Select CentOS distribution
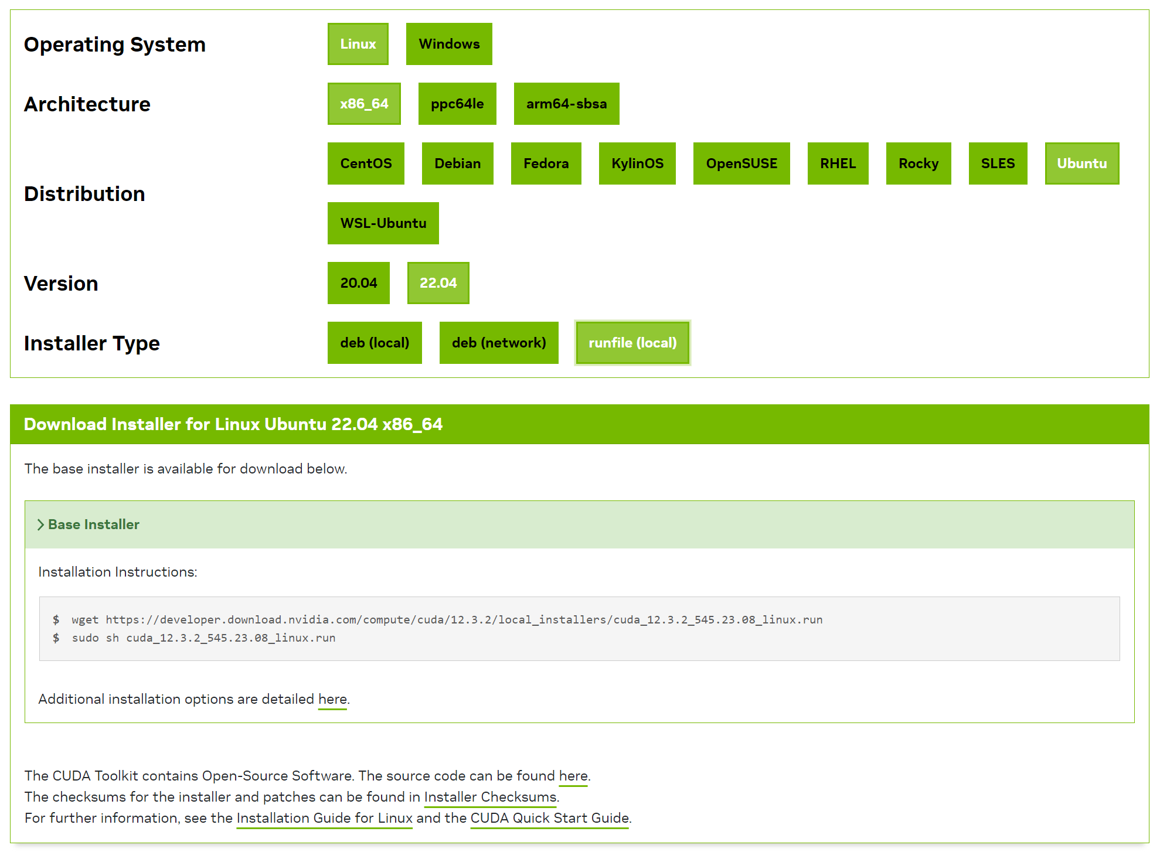 pos(365,163)
